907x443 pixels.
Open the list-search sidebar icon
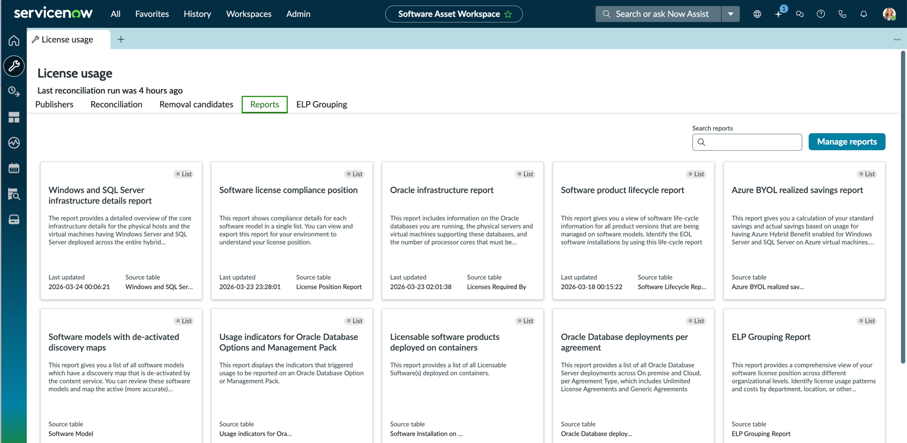point(14,194)
